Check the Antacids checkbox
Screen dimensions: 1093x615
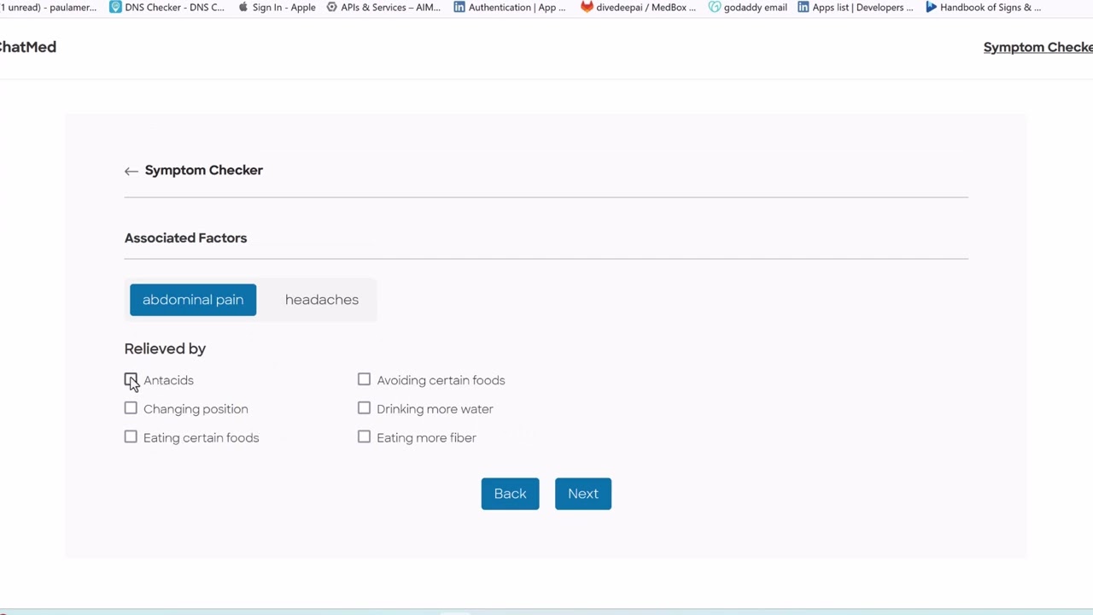131,380
